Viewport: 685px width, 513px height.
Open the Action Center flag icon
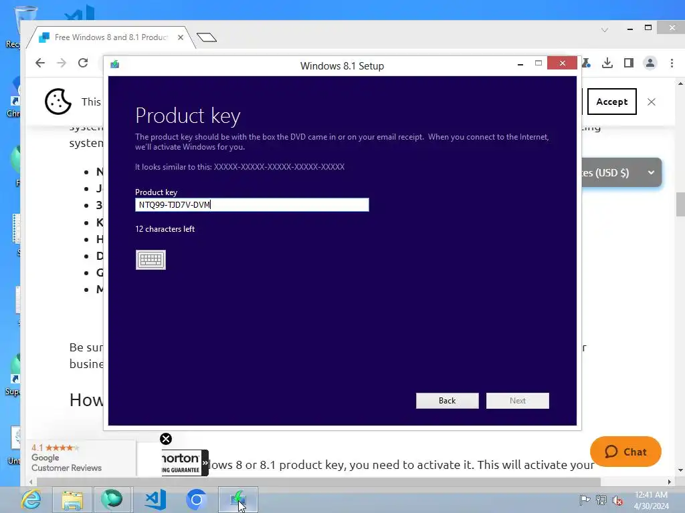585,500
